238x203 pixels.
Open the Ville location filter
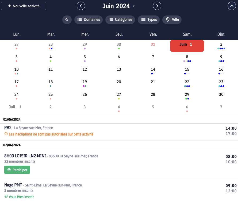pyautogui.click(x=172, y=20)
